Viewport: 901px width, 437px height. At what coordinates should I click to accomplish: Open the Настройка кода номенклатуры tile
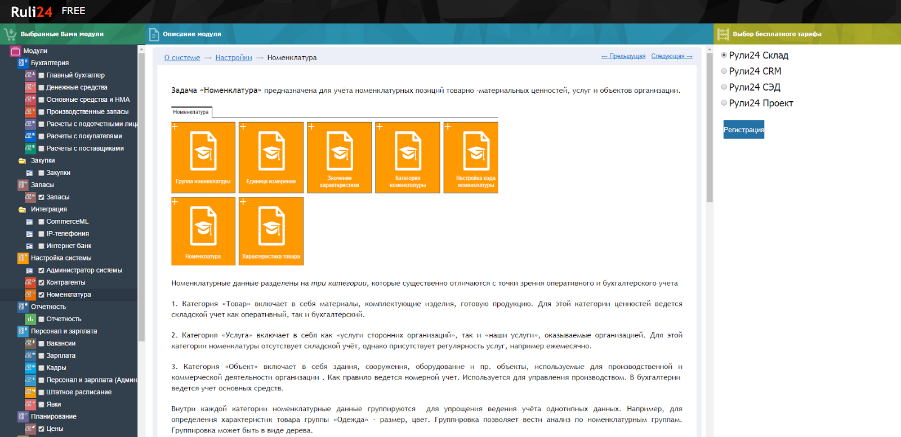[x=471, y=157]
